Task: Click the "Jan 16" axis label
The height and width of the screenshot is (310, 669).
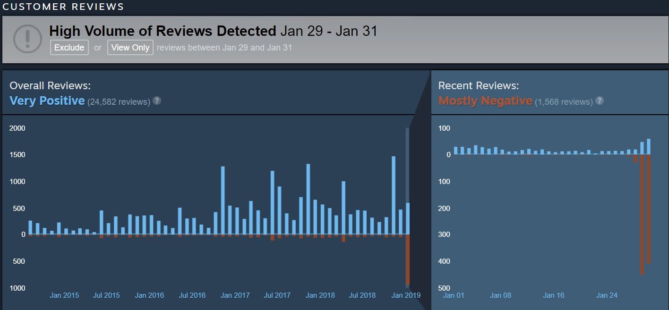Action: [554, 295]
